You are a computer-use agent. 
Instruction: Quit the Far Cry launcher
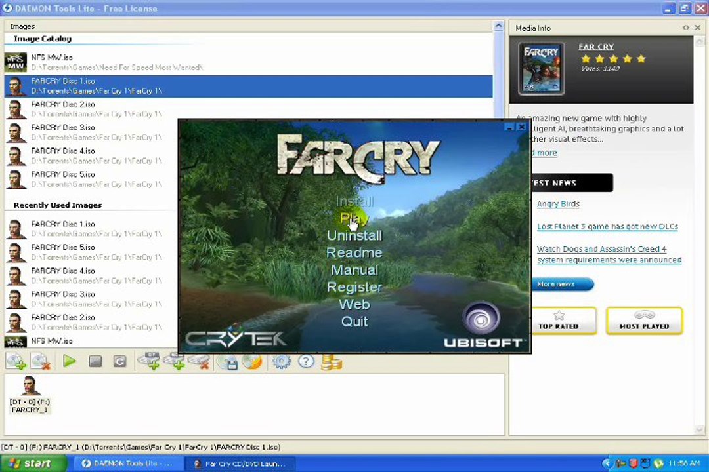(354, 322)
